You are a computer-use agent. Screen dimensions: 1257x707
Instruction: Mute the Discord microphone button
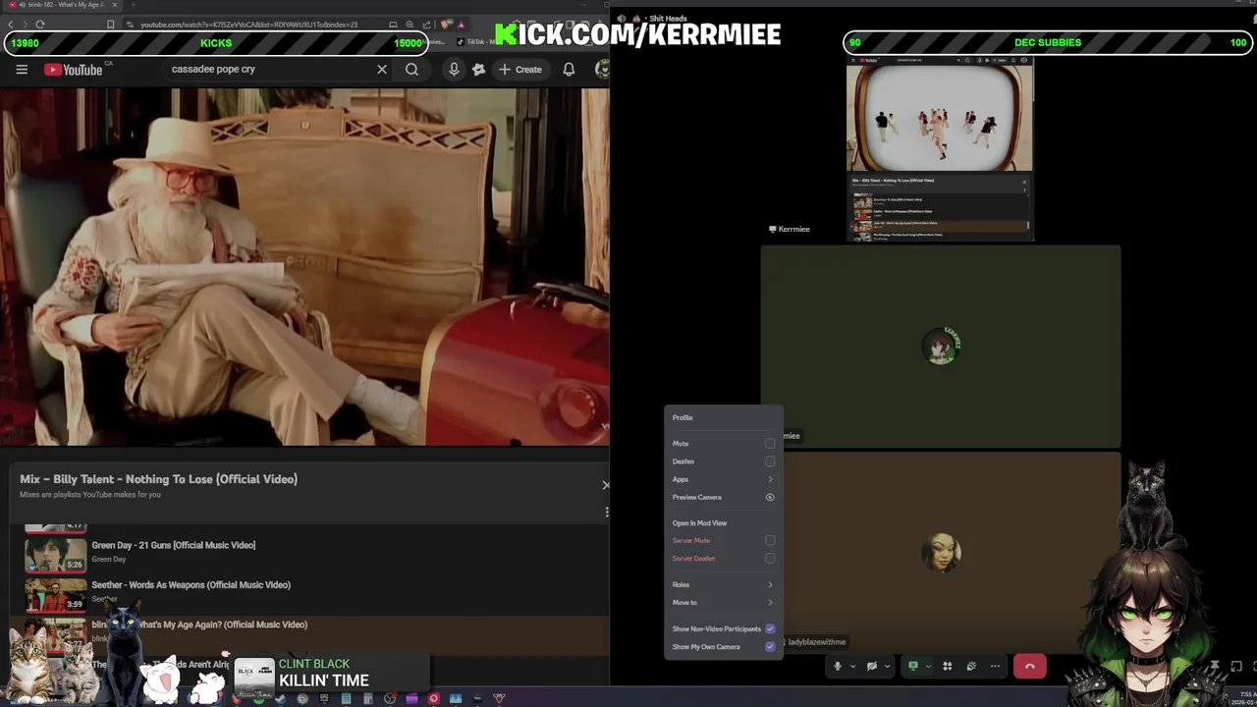[x=838, y=666]
